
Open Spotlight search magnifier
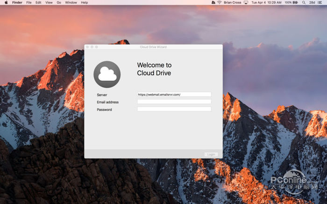(x=304, y=2)
